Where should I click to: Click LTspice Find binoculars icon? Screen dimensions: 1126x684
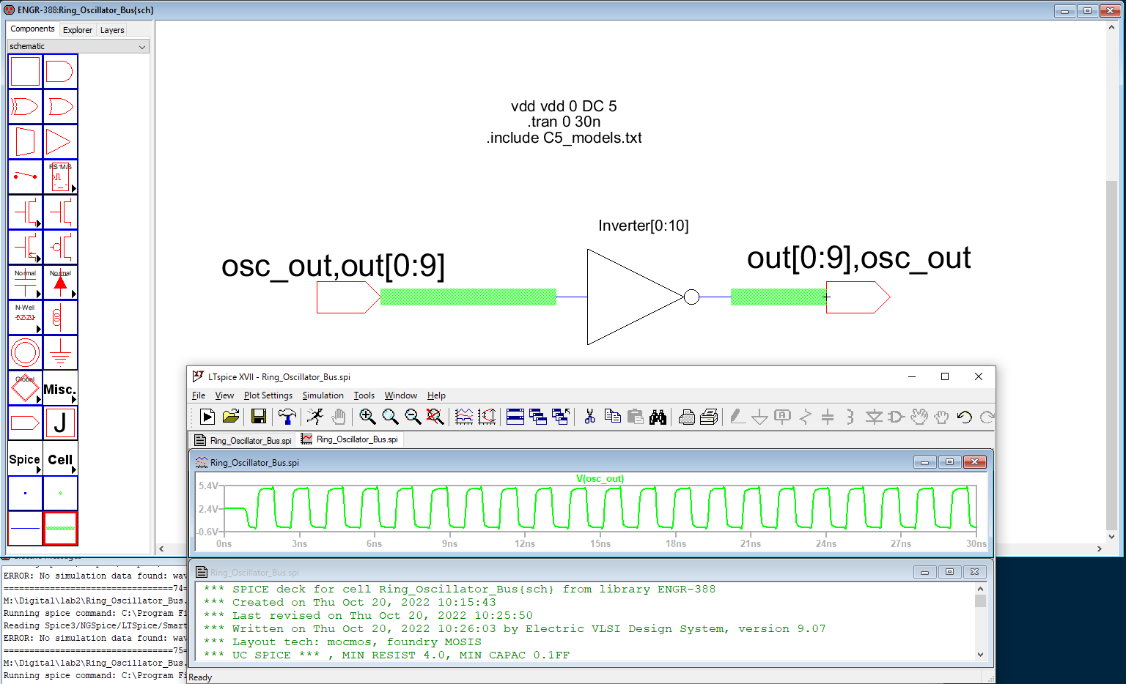pos(658,417)
